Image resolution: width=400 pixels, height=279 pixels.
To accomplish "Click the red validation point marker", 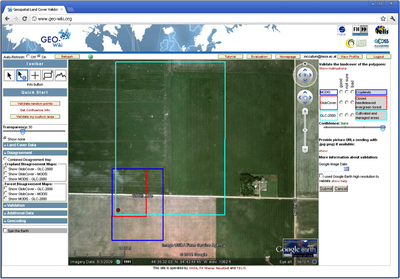I will point(118,210).
